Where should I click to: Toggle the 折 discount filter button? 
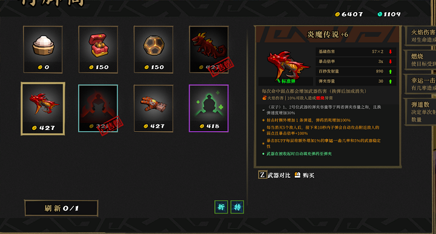(221, 207)
